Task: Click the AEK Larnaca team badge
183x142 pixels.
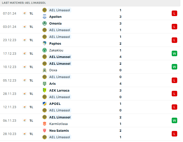Action: [45, 90]
